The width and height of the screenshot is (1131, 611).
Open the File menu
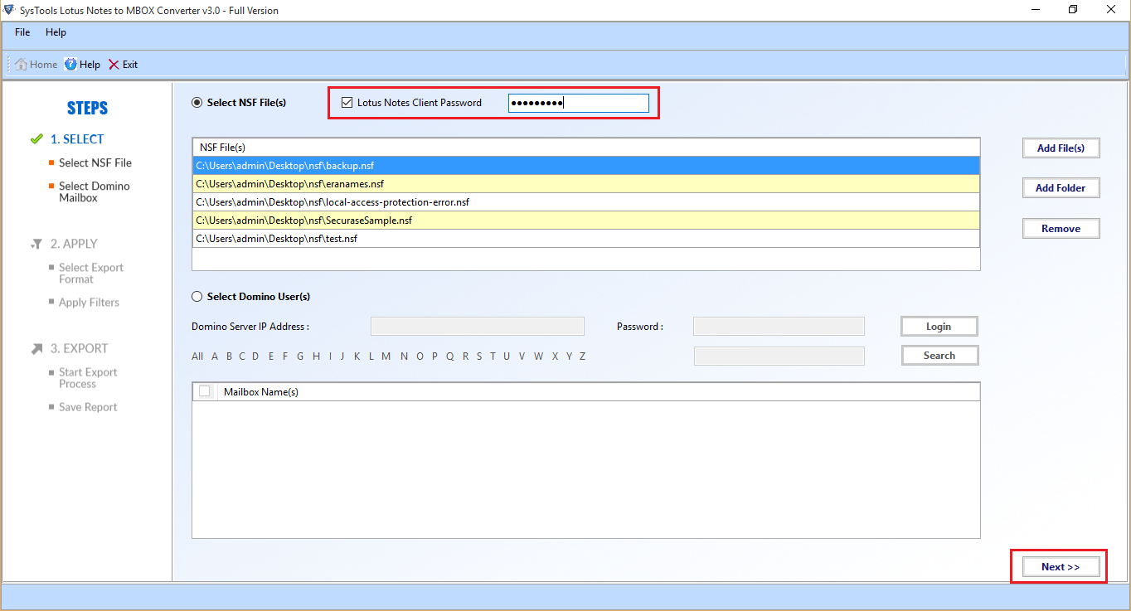point(22,32)
